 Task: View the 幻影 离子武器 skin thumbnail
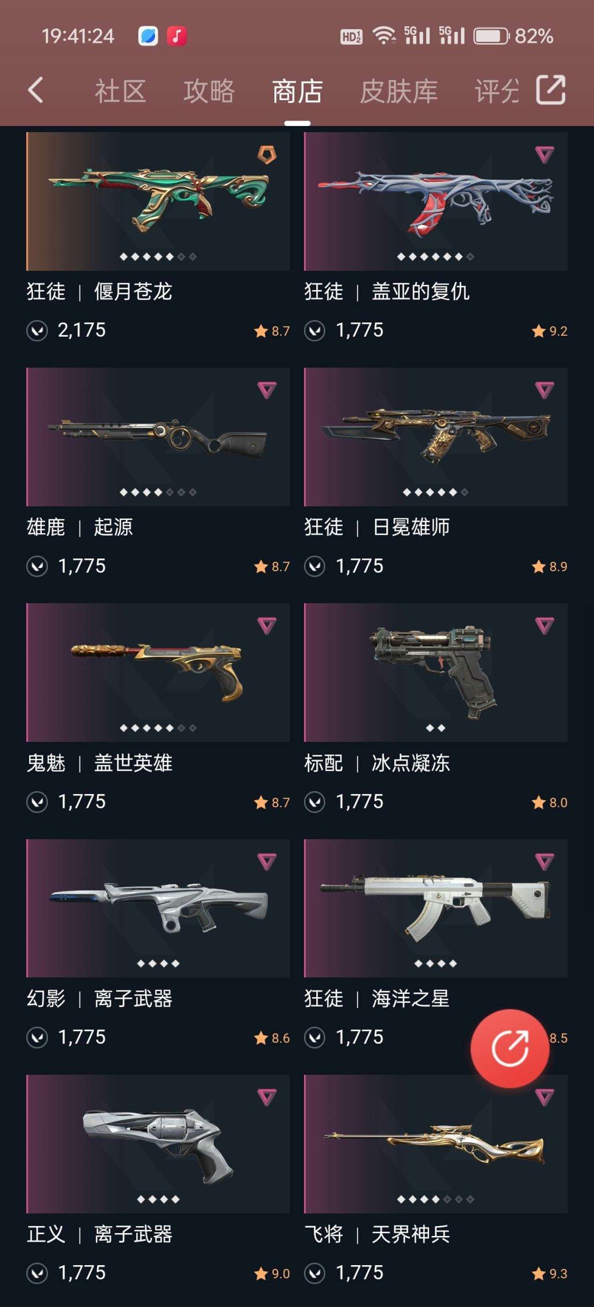(x=158, y=908)
